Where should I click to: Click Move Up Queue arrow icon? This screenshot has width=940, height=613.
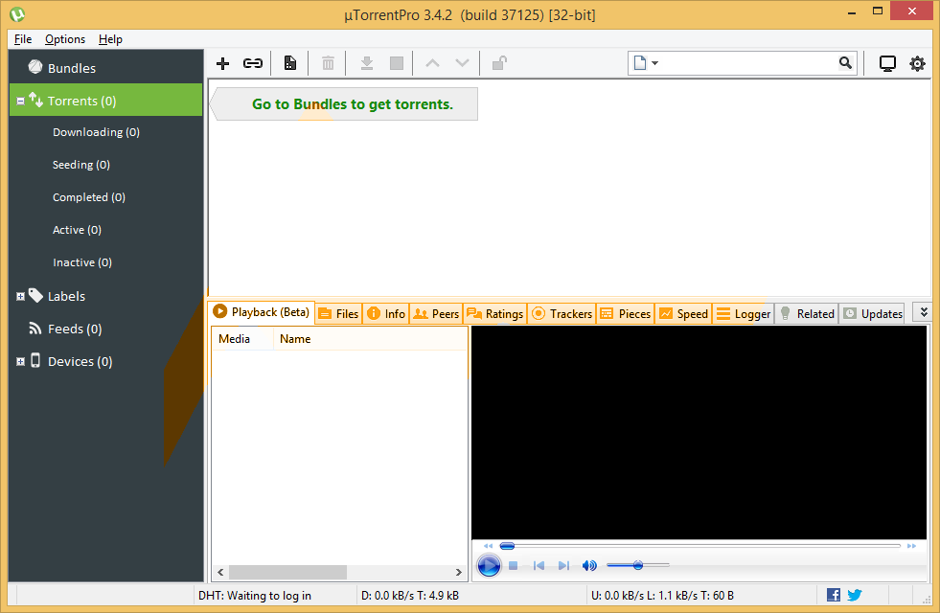[432, 63]
